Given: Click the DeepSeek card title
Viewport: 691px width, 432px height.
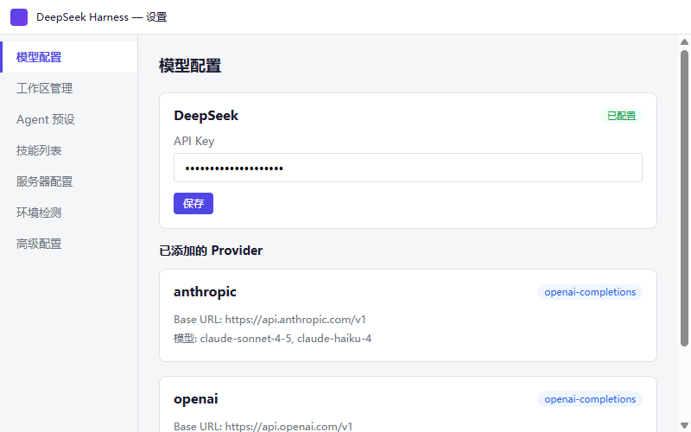Looking at the screenshot, I should pos(206,116).
